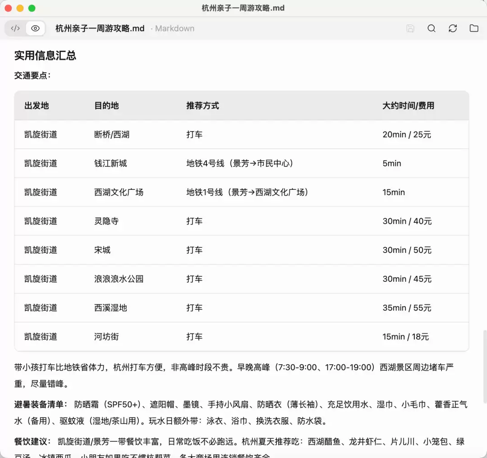Click the 推荐方式 column header
This screenshot has width=487, height=458.
(202, 105)
